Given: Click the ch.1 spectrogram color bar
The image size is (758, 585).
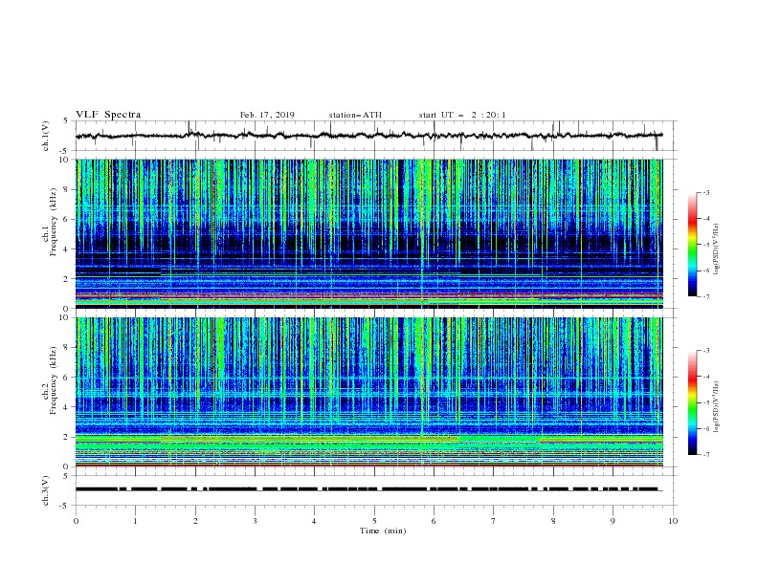Looking at the screenshot, I should (x=693, y=245).
